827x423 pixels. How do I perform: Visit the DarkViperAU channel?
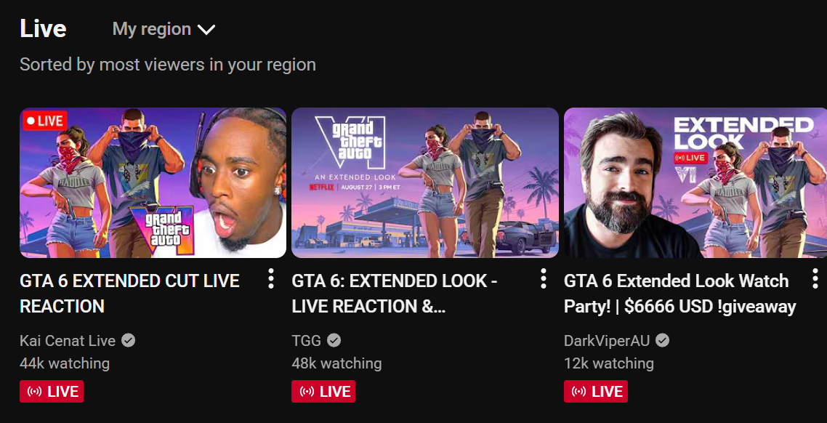point(607,341)
